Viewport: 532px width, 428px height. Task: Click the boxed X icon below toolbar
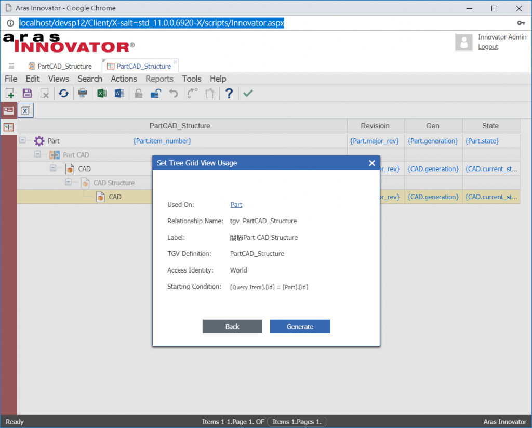(x=25, y=110)
